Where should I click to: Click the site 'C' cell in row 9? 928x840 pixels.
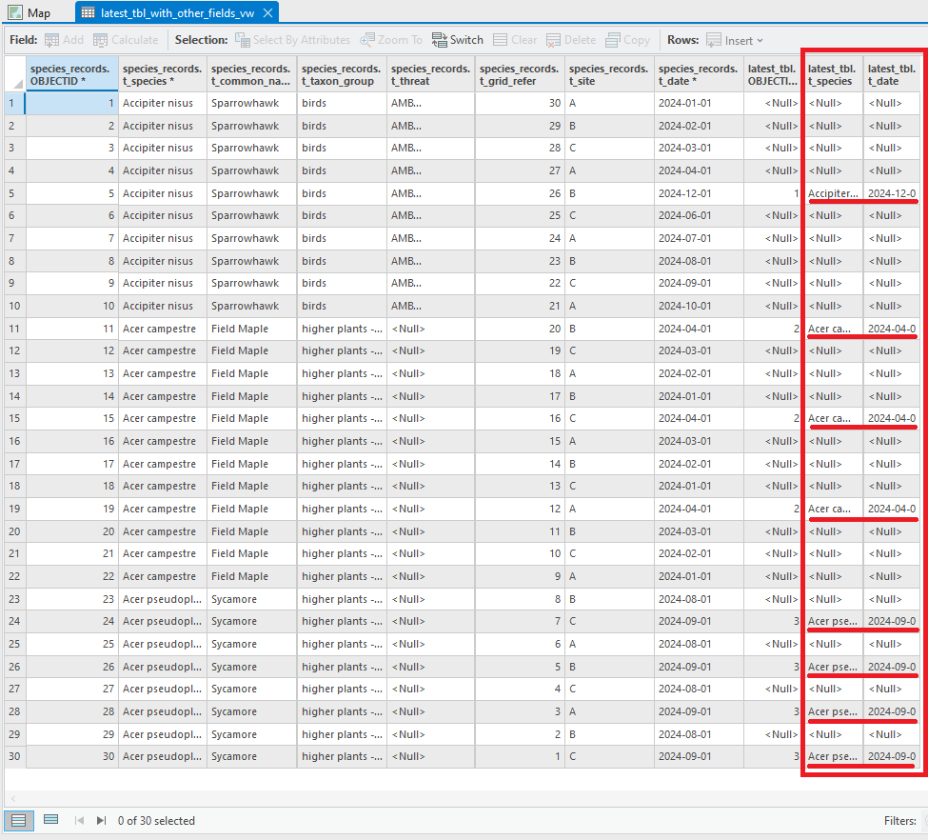[609, 283]
